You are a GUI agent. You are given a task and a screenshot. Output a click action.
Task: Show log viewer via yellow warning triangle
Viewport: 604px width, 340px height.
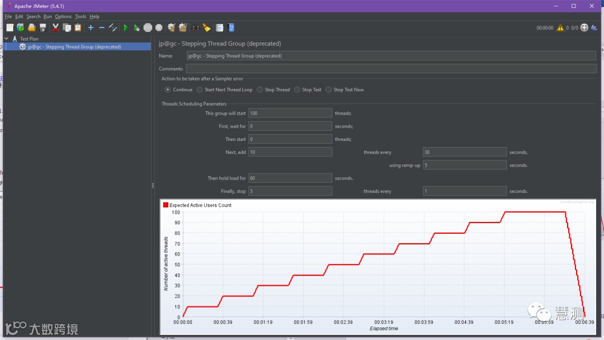coord(560,27)
